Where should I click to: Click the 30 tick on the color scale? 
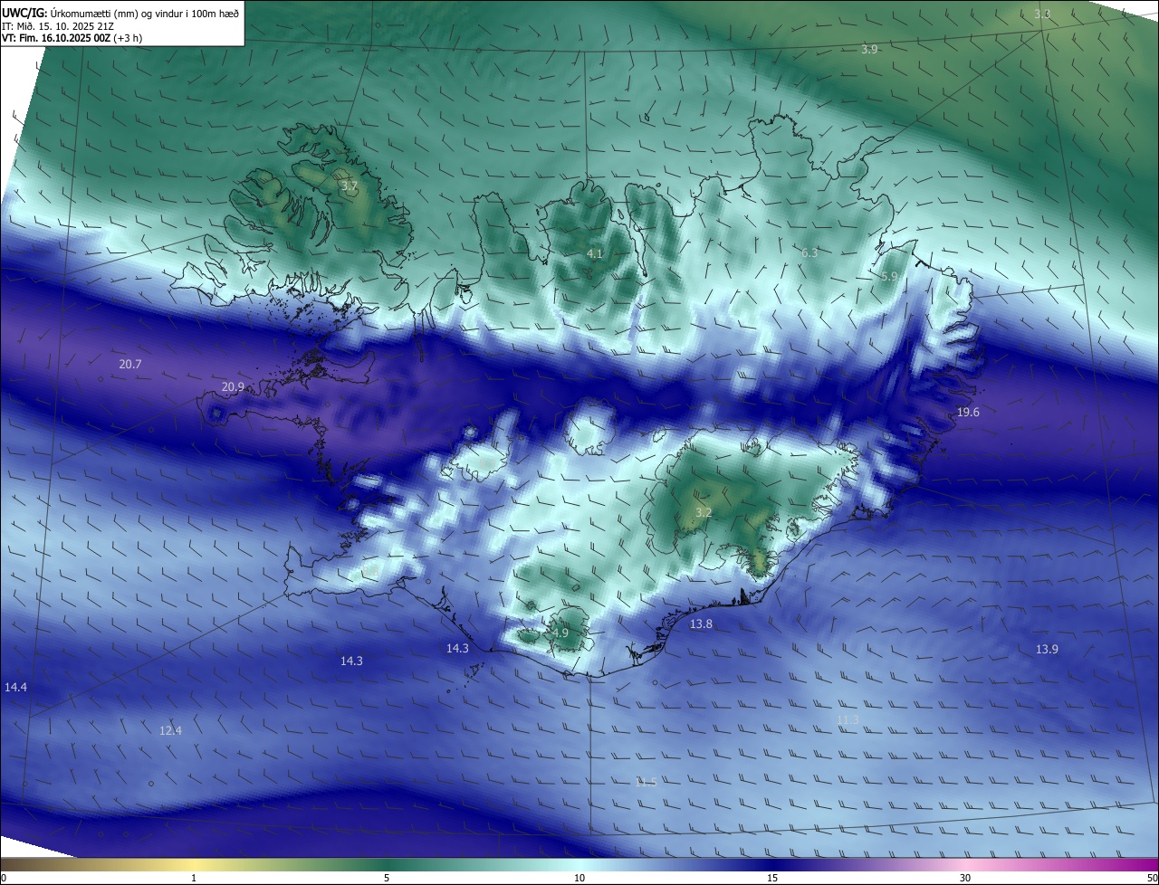tap(965, 878)
